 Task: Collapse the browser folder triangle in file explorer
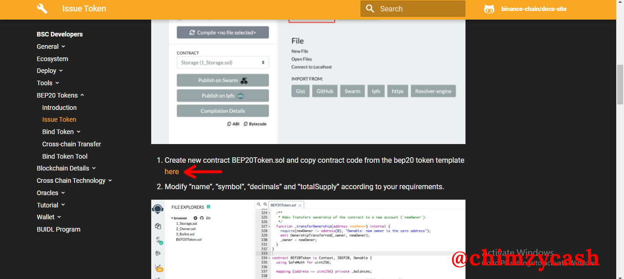(172, 218)
